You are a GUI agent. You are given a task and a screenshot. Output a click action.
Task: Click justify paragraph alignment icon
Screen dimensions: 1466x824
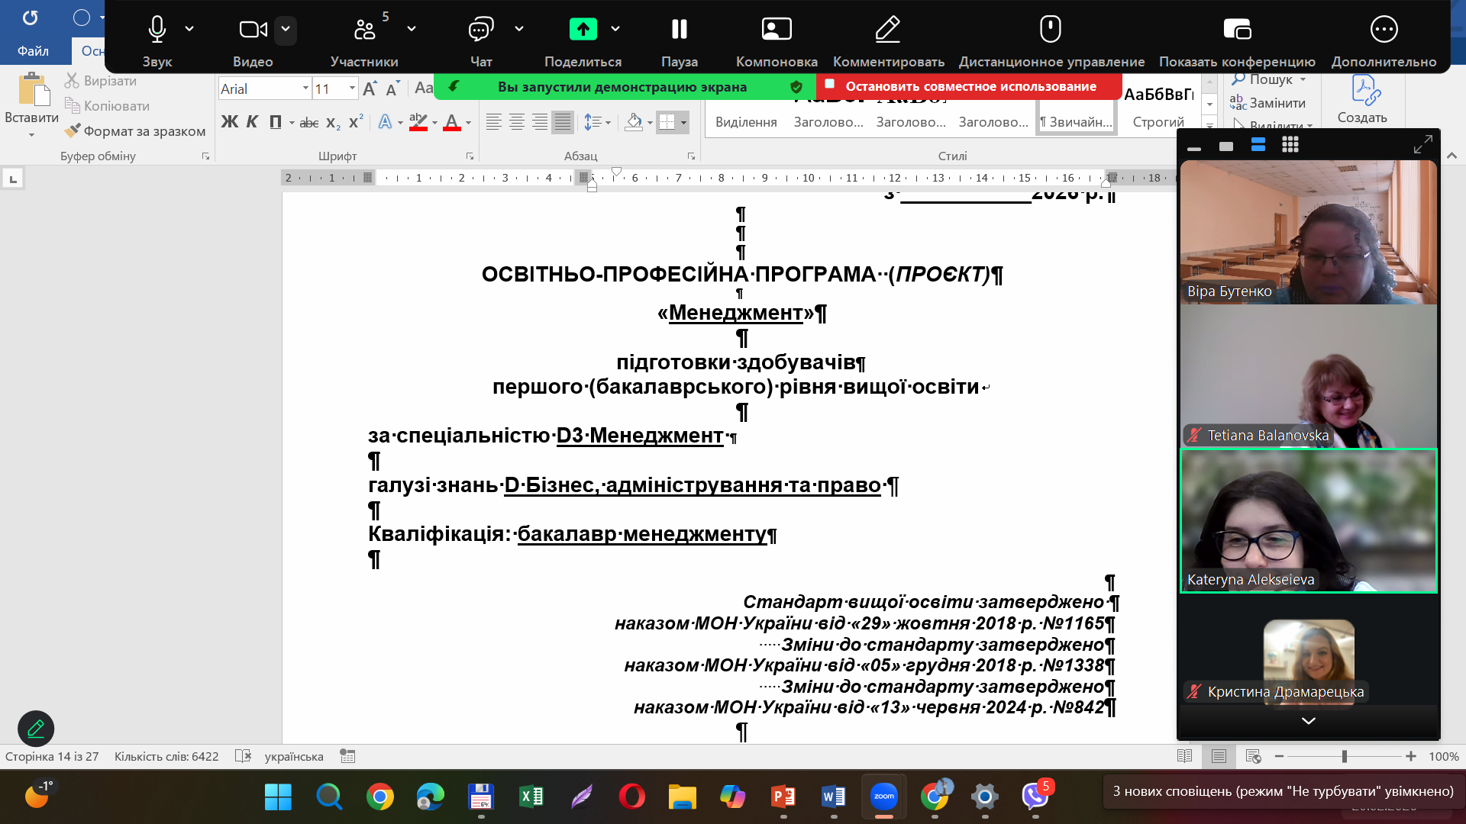pyautogui.click(x=563, y=122)
